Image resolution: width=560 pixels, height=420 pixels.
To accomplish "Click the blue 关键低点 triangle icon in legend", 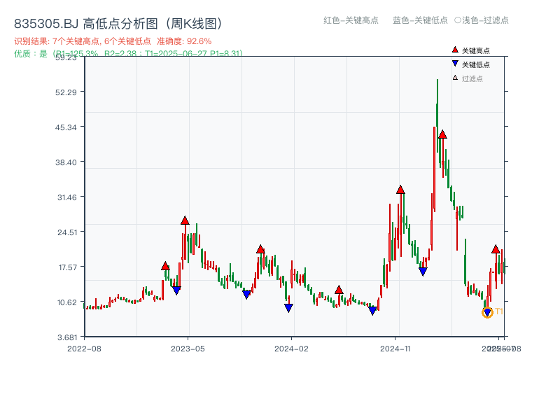I will click(454, 63).
